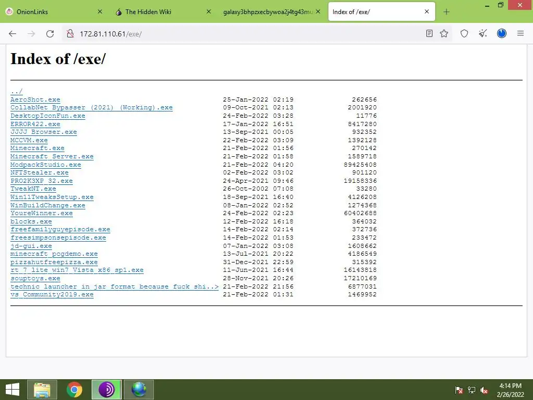
Task: Switch to the OnionLinks tab
Action: click(54, 11)
